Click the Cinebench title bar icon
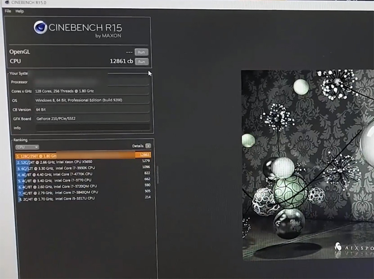Screen dimensions: 374x279 tap(7, 3)
